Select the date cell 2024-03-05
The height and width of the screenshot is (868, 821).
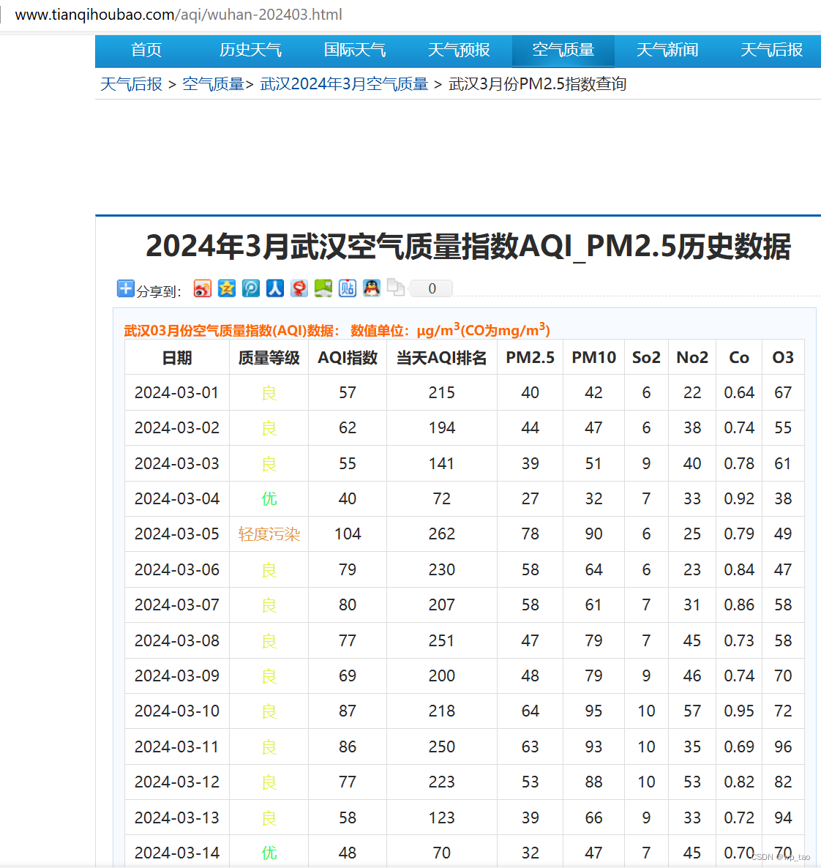(x=176, y=534)
